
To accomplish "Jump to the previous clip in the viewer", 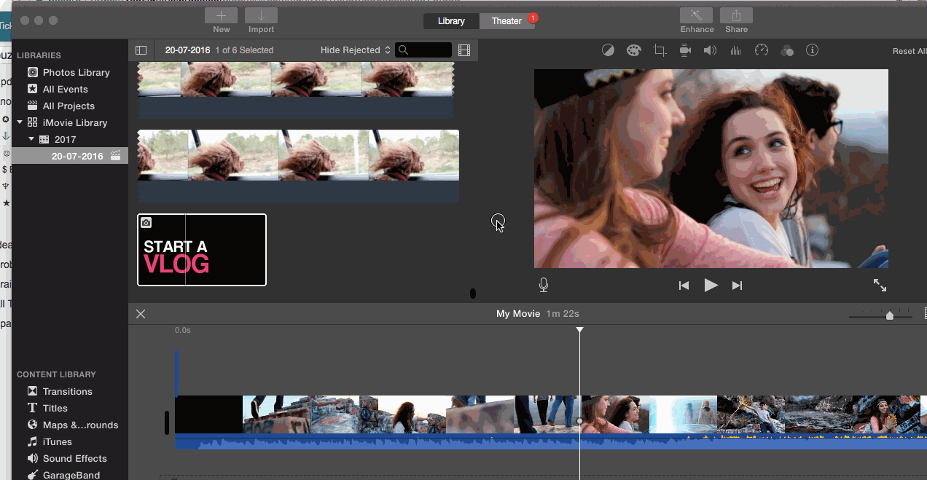I will [684, 286].
